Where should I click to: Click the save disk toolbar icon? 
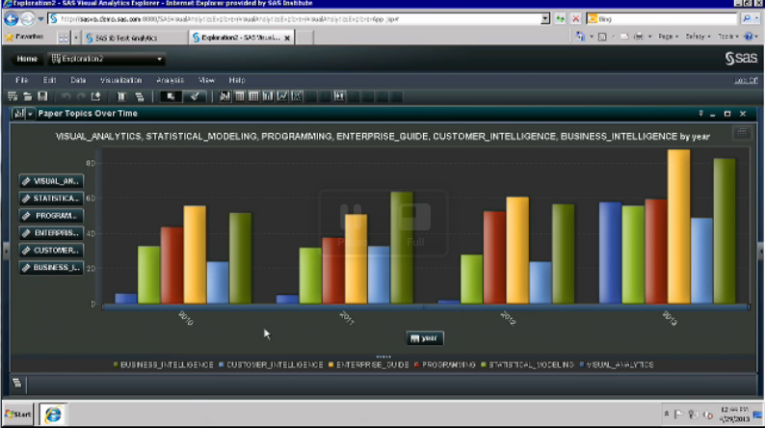point(42,96)
